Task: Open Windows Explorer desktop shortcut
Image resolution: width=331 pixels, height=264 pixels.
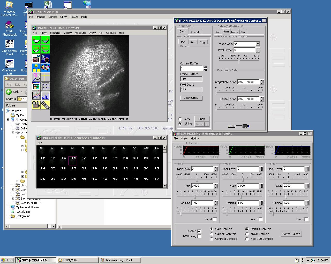Action: [10, 9]
